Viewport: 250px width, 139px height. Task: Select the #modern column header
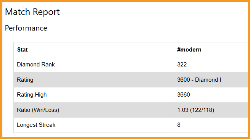click(x=189, y=50)
